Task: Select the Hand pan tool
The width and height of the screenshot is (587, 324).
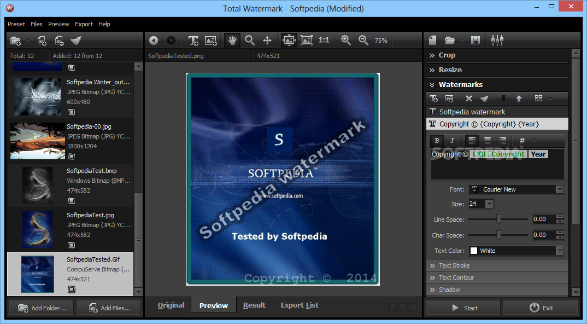Action: [232, 40]
